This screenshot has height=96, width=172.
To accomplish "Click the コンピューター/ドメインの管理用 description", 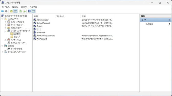I will pyautogui.click(x=97, y=20).
